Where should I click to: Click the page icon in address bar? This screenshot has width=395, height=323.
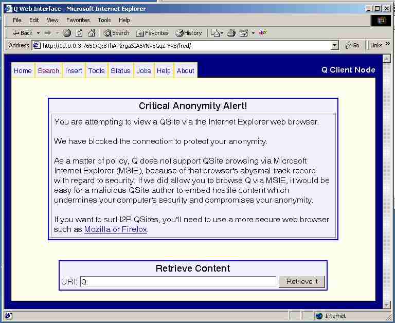click(x=37, y=46)
